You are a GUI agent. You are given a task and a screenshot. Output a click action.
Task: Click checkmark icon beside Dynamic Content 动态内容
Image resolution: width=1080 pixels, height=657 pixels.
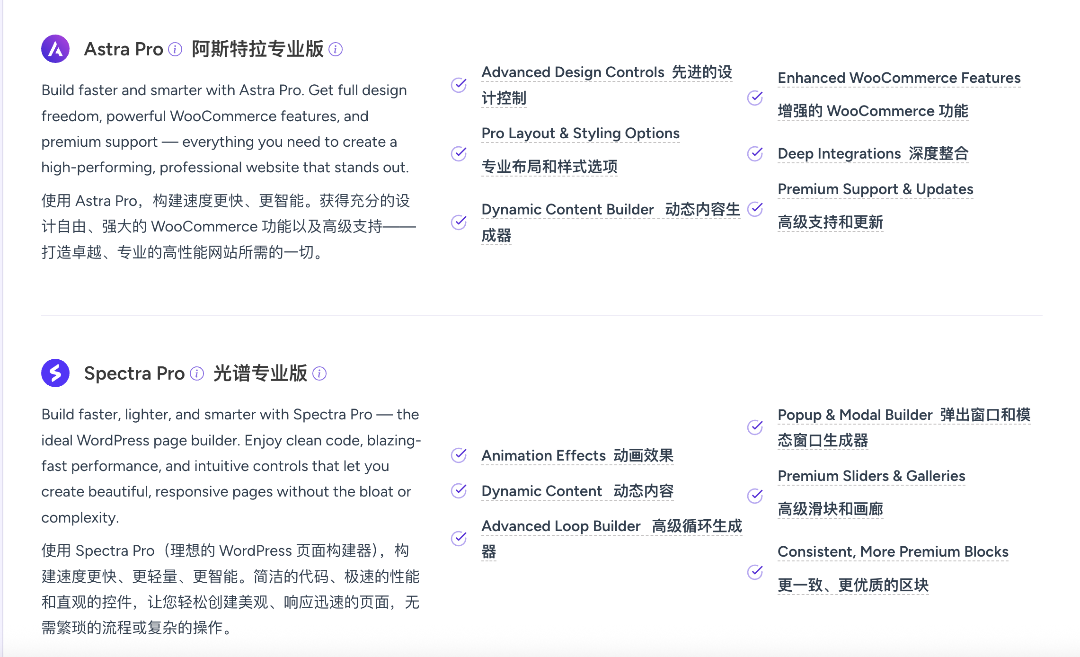coord(459,491)
